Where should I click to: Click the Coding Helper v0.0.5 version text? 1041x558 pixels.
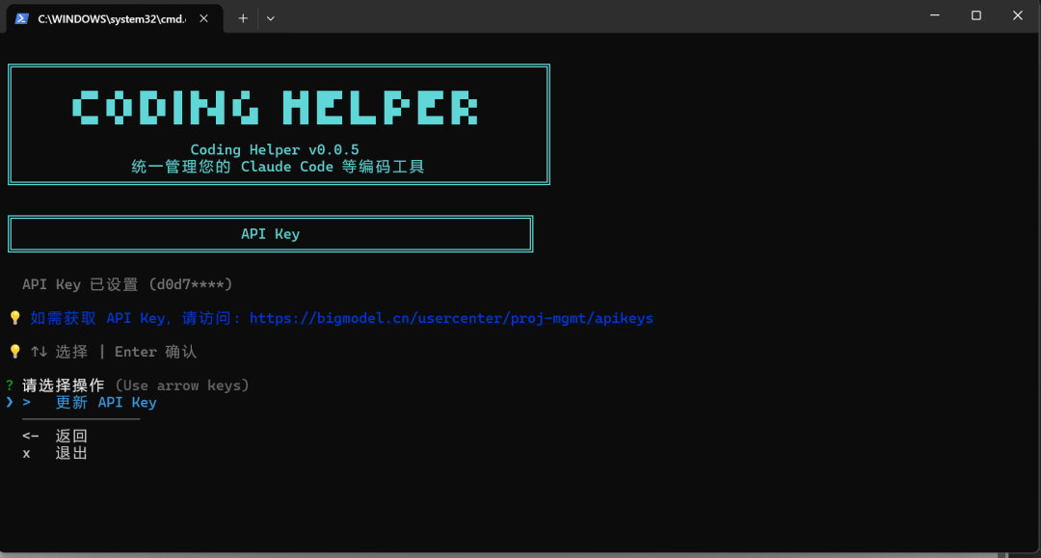click(275, 150)
